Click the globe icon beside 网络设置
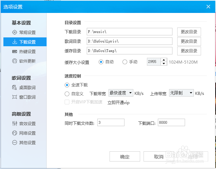 pyautogui.click(x=15, y=133)
